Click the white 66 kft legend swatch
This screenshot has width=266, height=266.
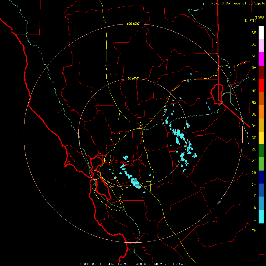pos(261,33)
